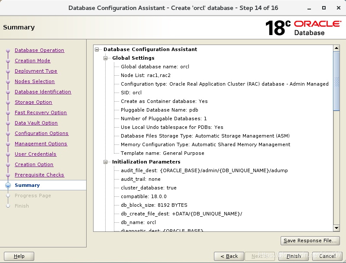Select the current Summary step
The image size is (346, 263).
click(x=27, y=185)
